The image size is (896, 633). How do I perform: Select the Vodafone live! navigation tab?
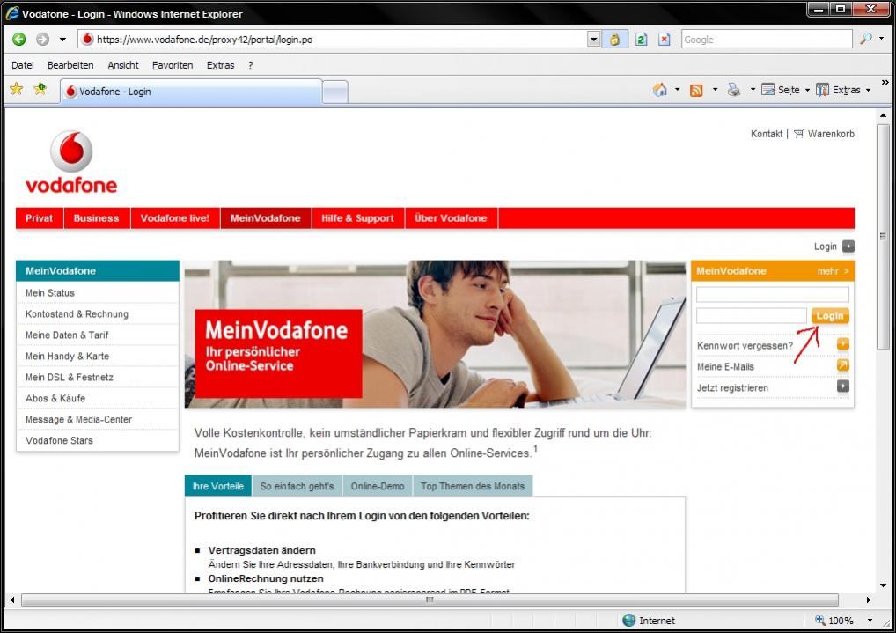175,218
